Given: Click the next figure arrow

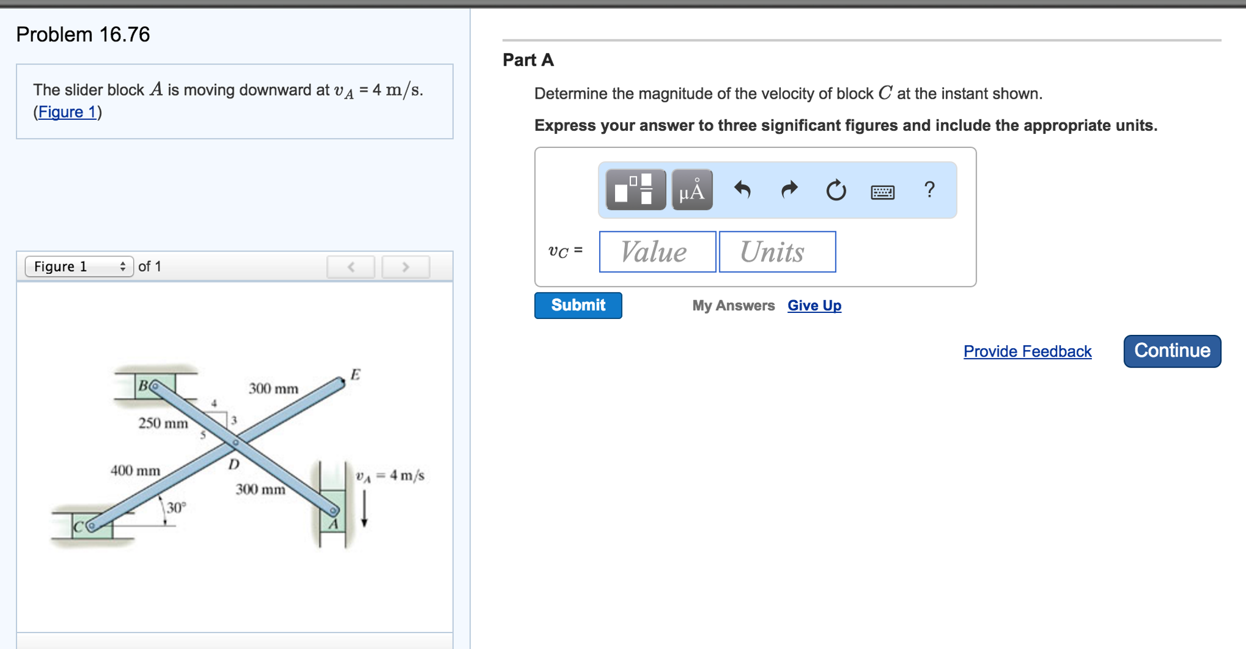Looking at the screenshot, I should coord(406,266).
